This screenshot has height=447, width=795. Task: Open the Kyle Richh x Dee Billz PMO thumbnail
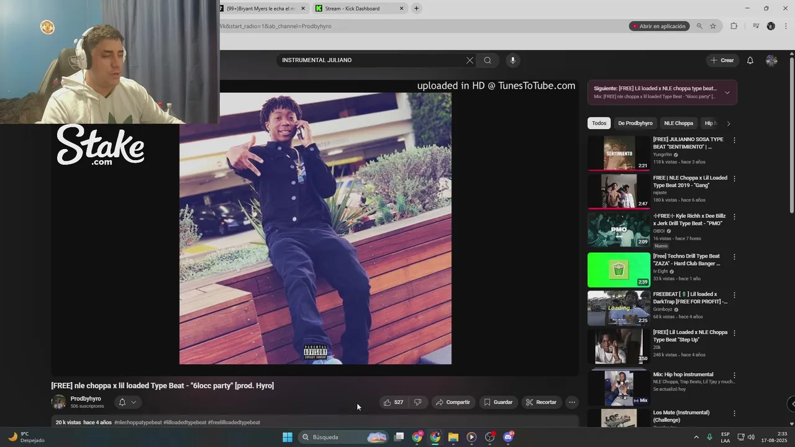(x=619, y=230)
